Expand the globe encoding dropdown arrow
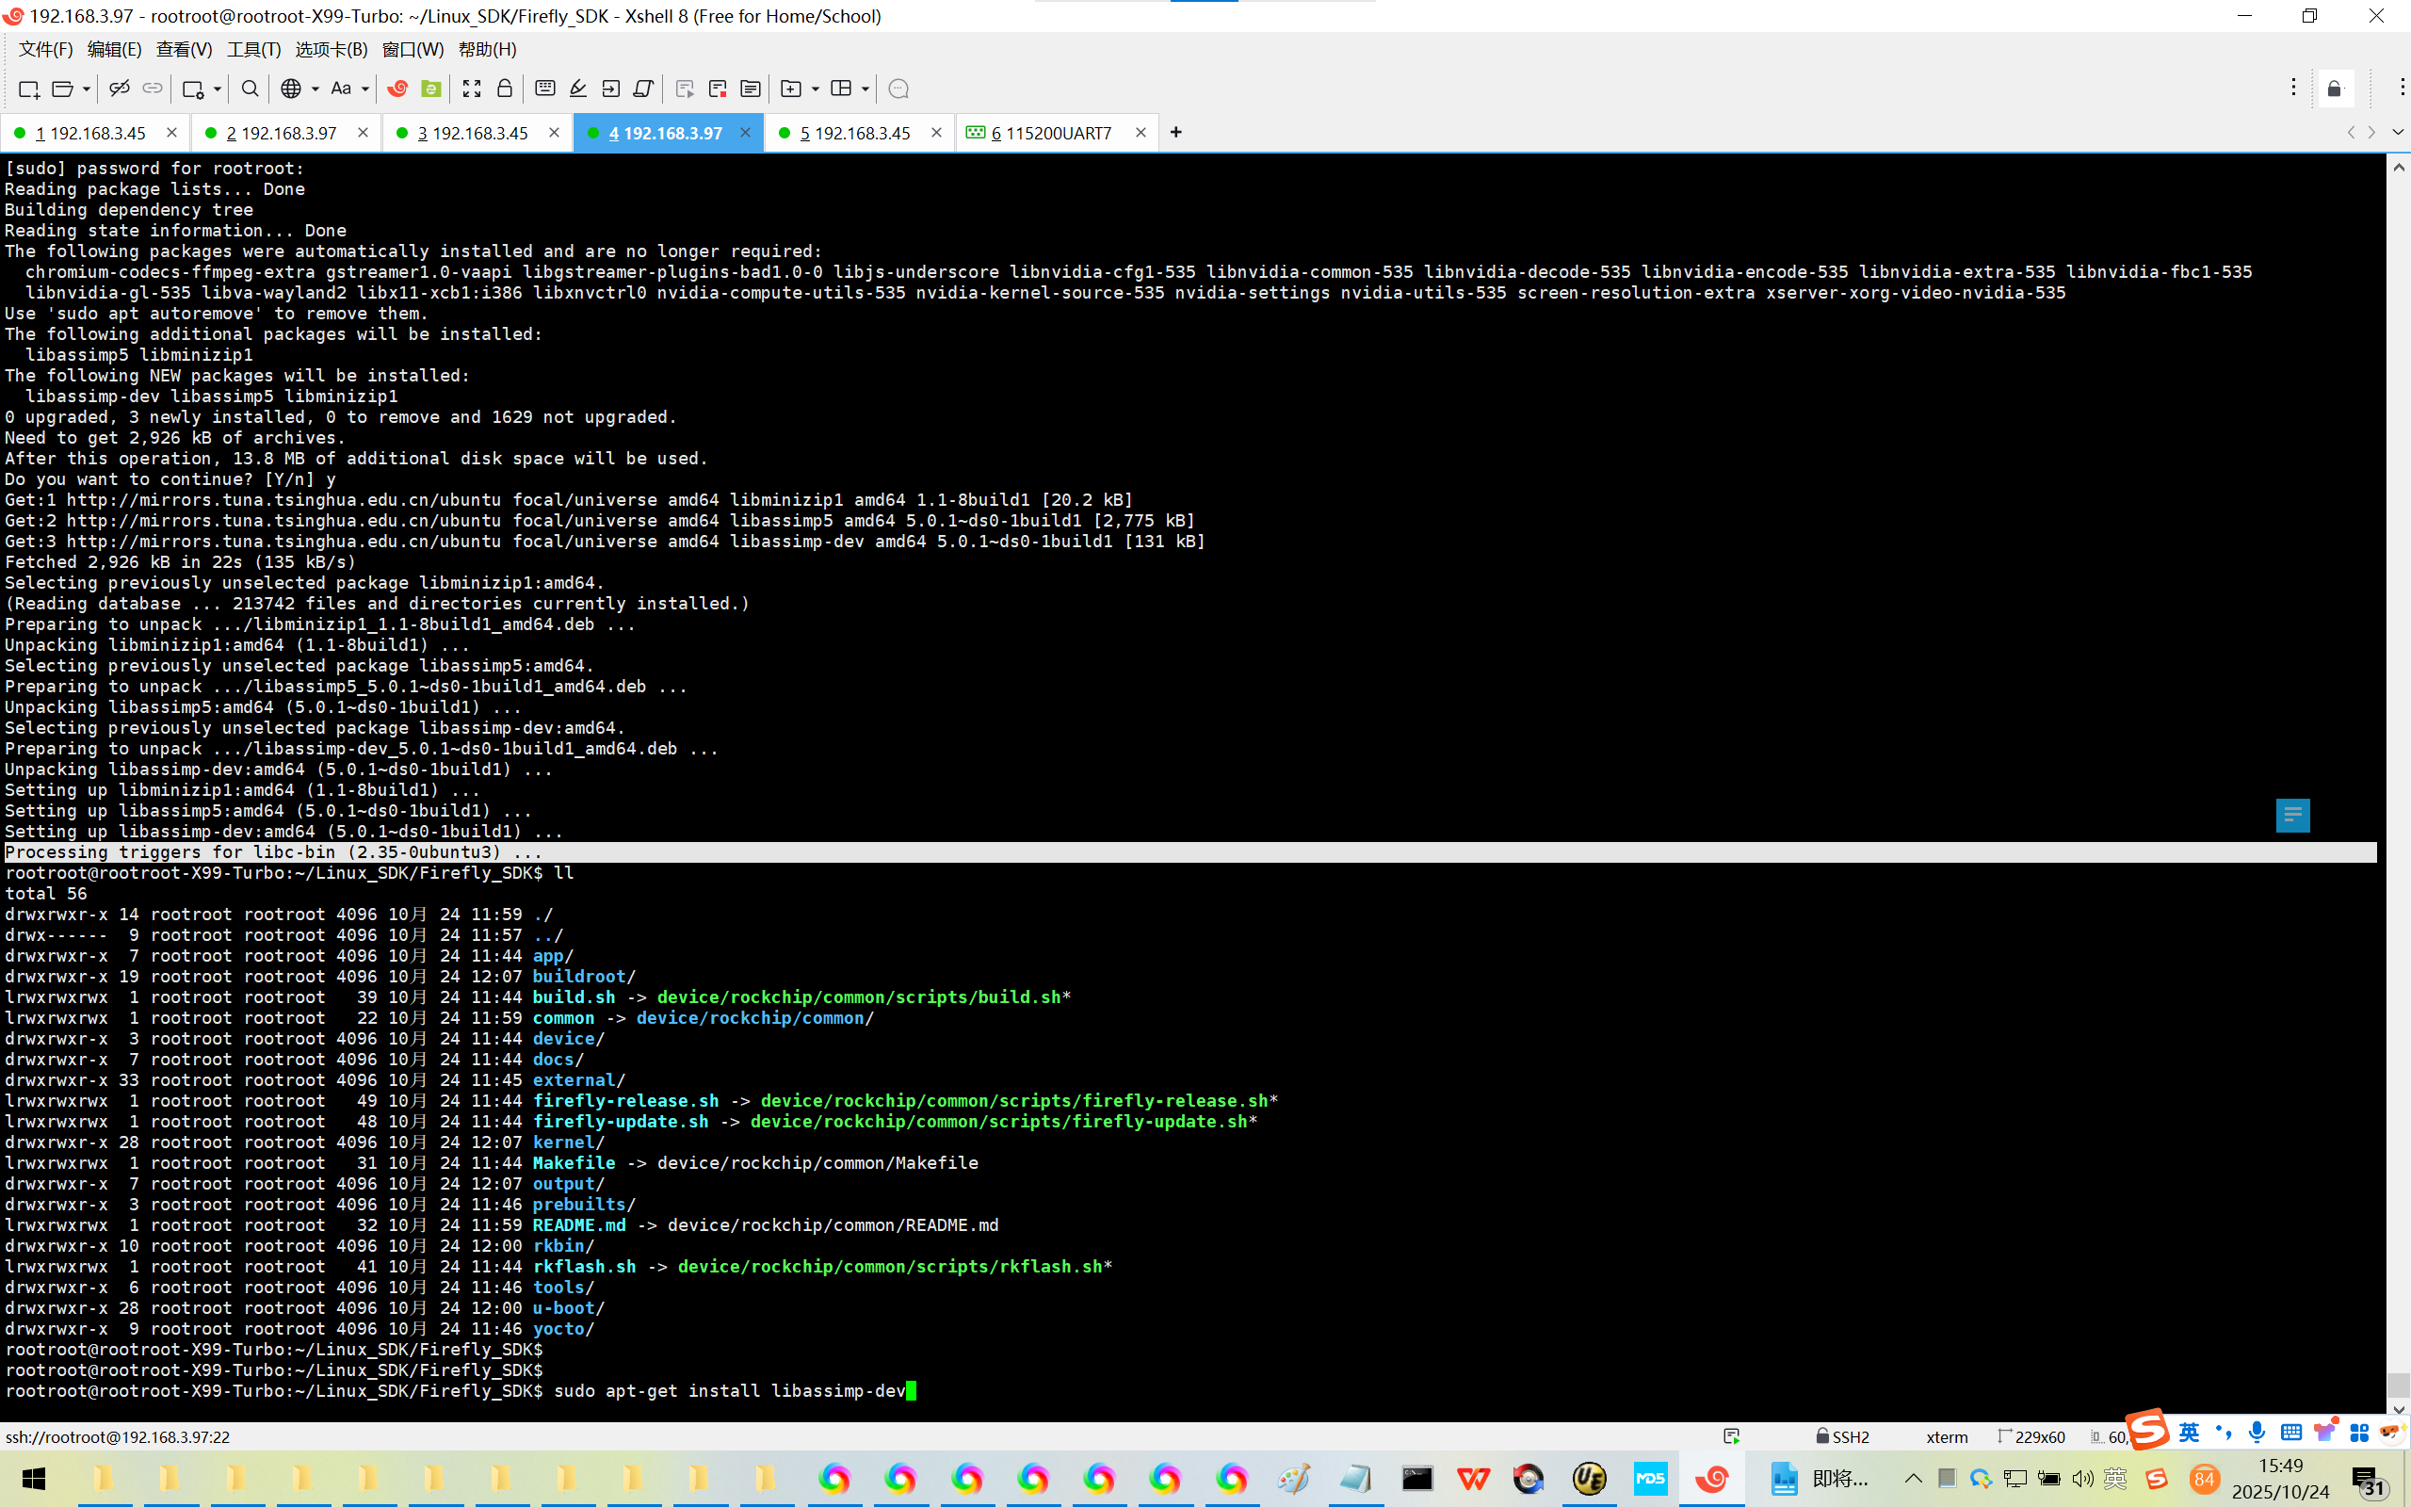The image size is (2411, 1507). click(x=316, y=89)
